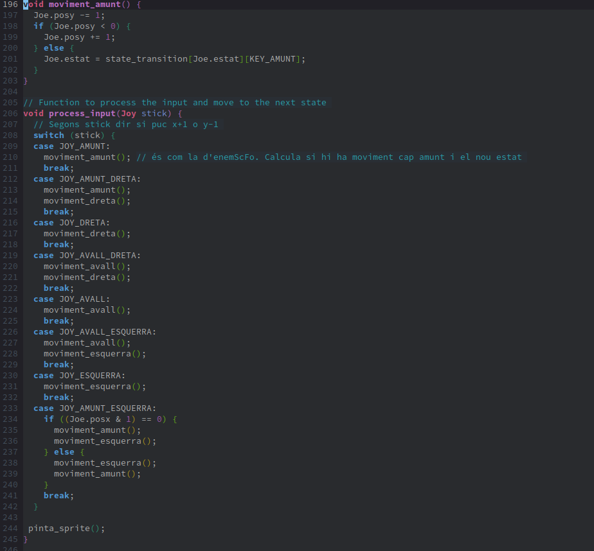The height and width of the screenshot is (551, 594).
Task: Click 'Joe.posy += 1;' statement
Action: 79,37
